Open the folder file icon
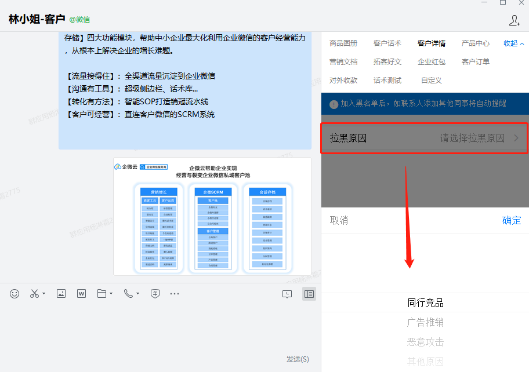529x372 pixels. point(102,294)
